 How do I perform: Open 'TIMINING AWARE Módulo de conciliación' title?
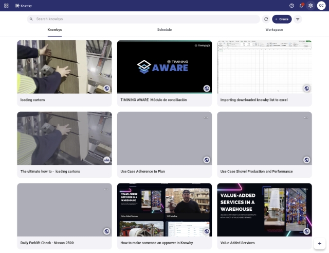pyautogui.click(x=154, y=100)
